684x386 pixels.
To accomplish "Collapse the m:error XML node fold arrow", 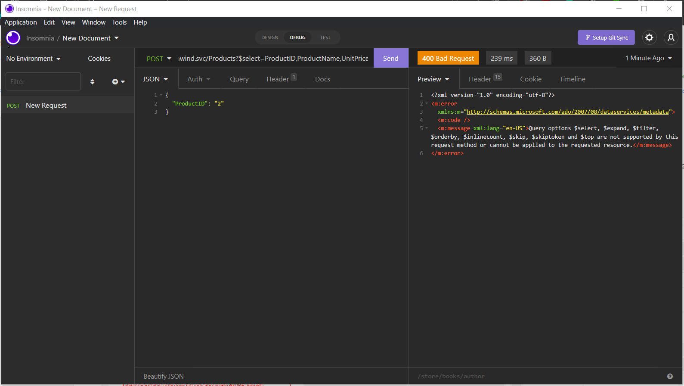I will click(x=427, y=104).
